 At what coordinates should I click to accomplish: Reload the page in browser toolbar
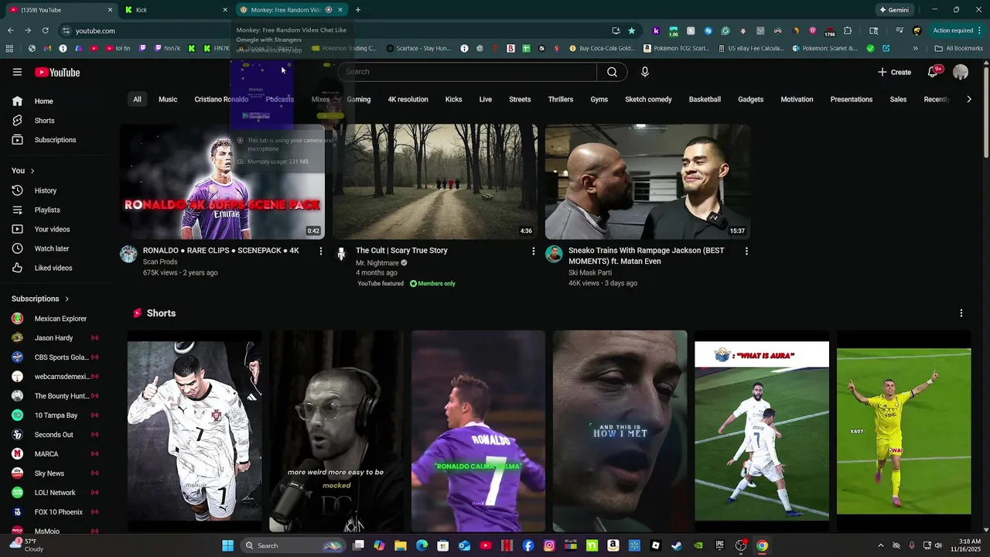coord(46,31)
